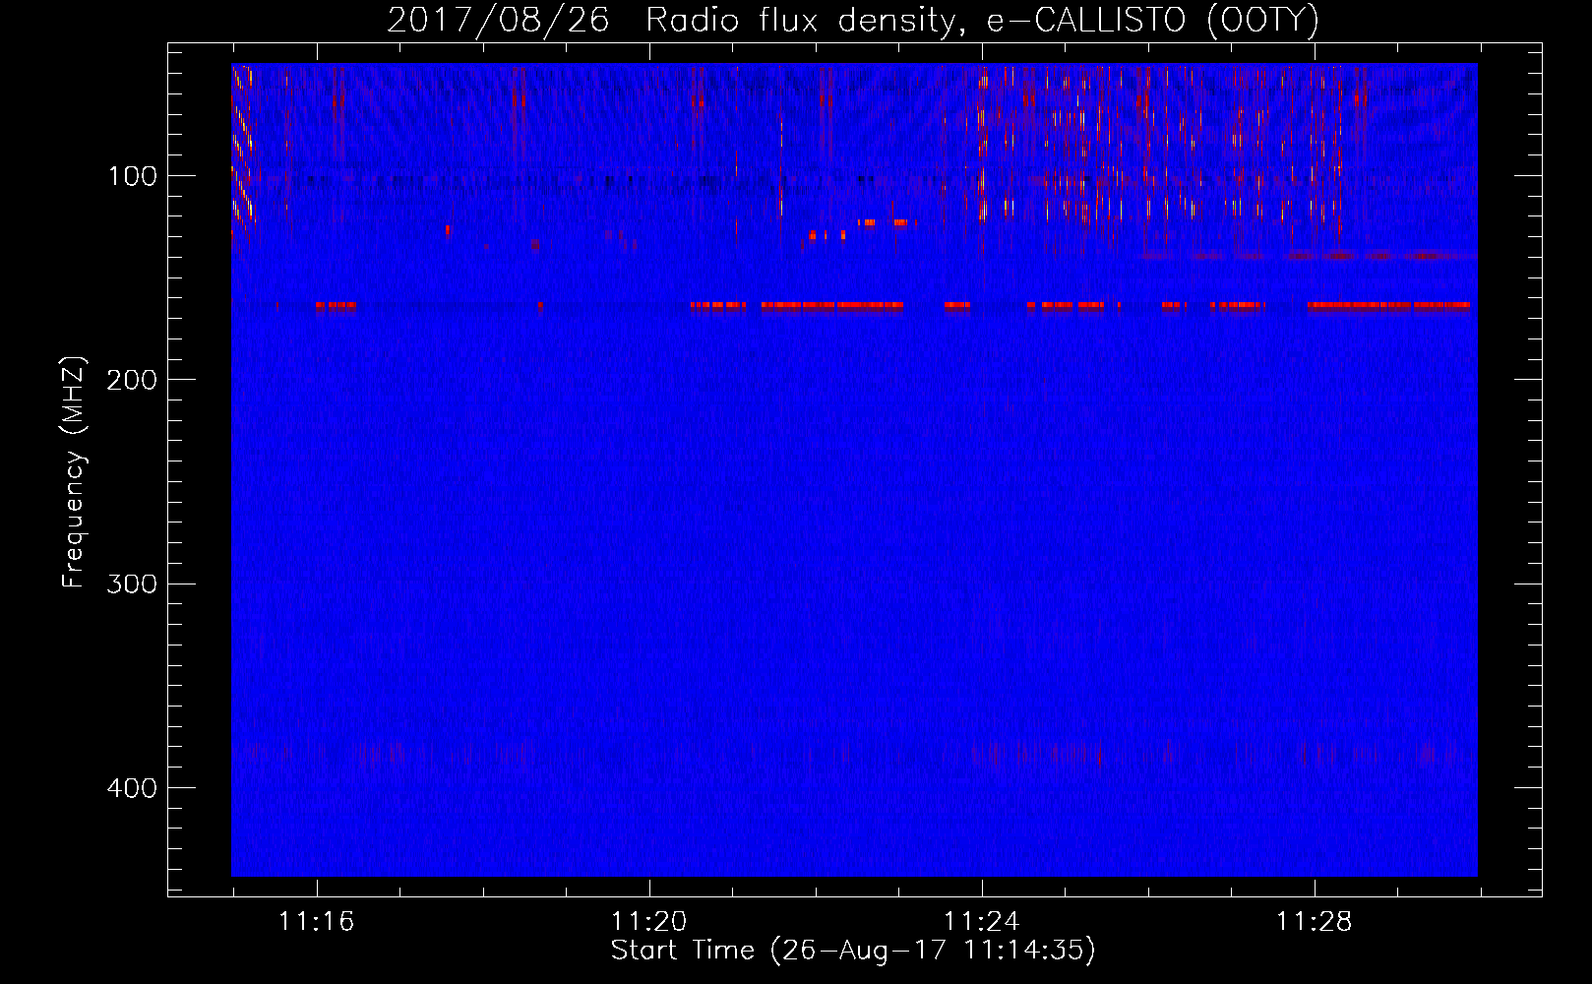The height and width of the screenshot is (984, 1592).
Task: Click the "Start Time (26-Aug-17 11:14:35)" label
Action: (x=853, y=951)
